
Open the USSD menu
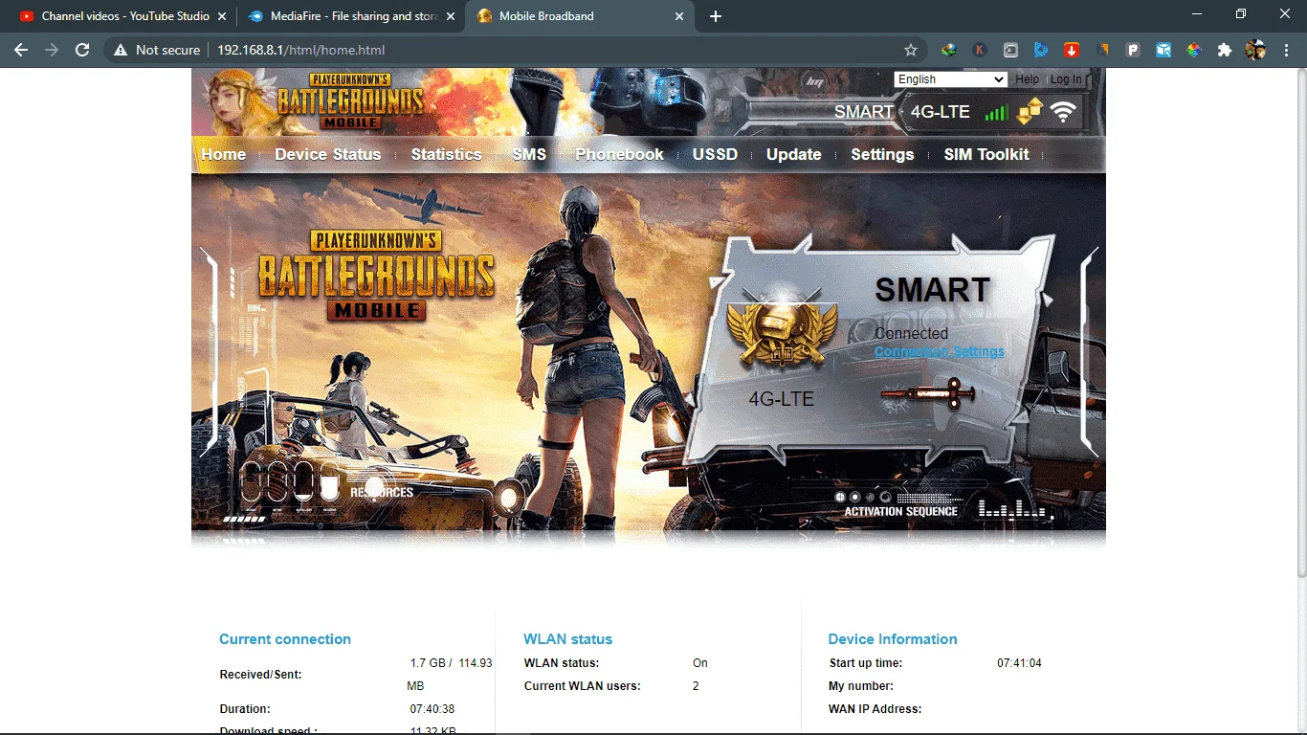tap(715, 154)
